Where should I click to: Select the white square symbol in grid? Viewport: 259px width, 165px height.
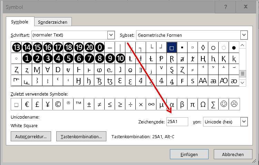[x=172, y=48]
